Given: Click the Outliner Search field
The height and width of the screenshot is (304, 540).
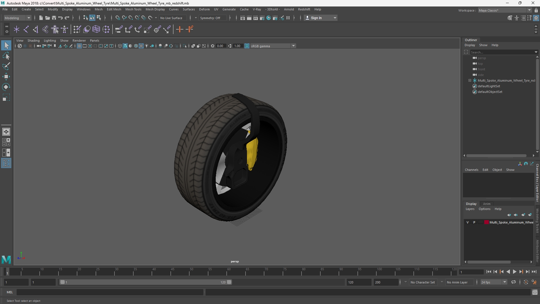Looking at the screenshot, I should point(501,52).
